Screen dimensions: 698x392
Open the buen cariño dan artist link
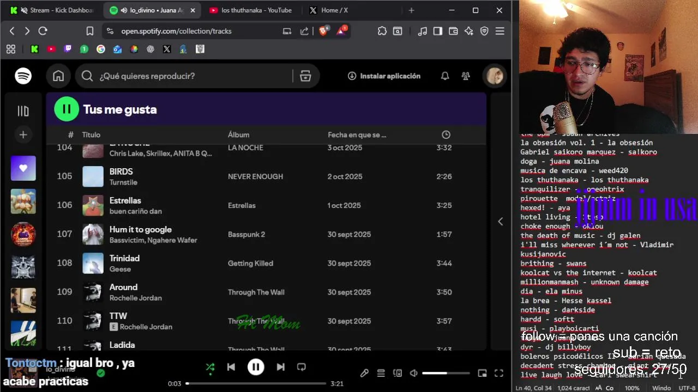(135, 211)
